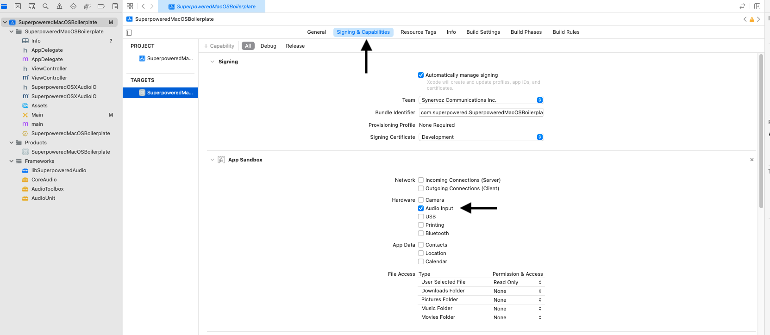Switch to the Build Phases tab
This screenshot has width=770, height=335.
(x=526, y=32)
